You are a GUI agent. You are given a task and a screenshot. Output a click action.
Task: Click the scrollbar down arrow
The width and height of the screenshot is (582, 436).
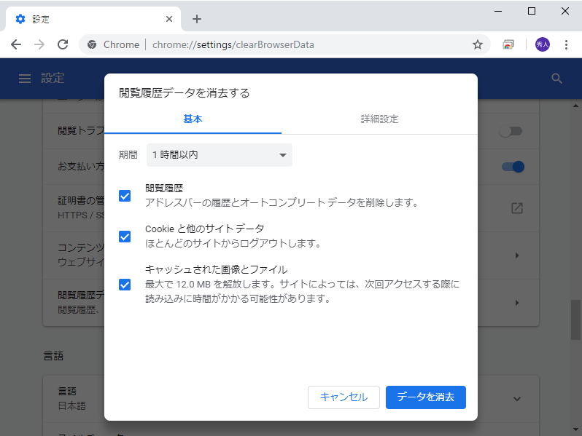click(575, 429)
